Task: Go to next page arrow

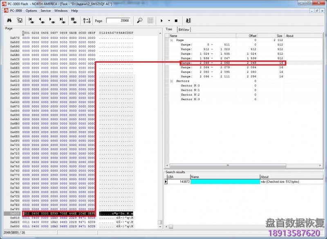Action: [x=52, y=20]
